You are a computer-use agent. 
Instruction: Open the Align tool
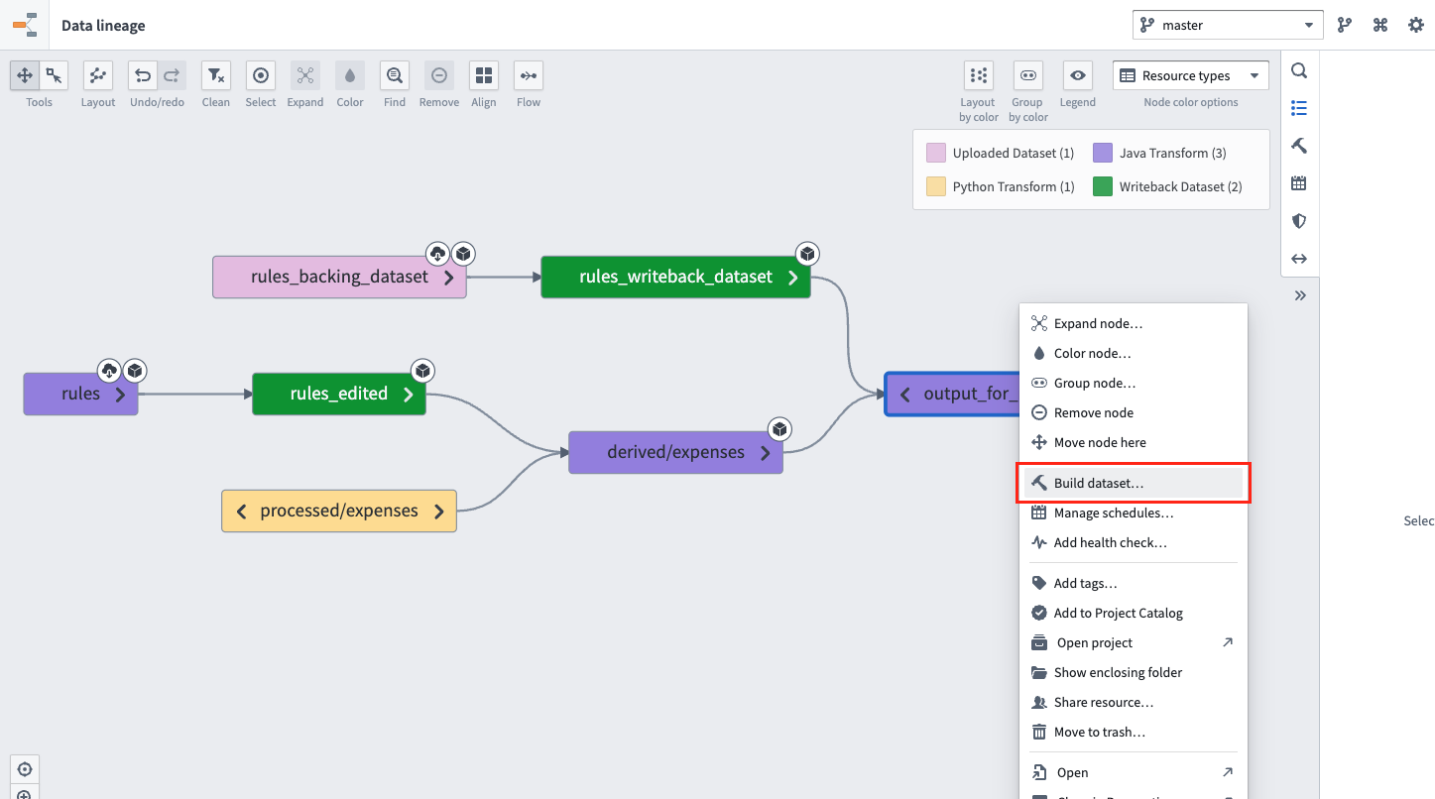tap(484, 75)
